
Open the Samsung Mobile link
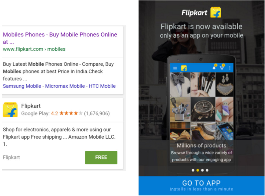coord(22,86)
